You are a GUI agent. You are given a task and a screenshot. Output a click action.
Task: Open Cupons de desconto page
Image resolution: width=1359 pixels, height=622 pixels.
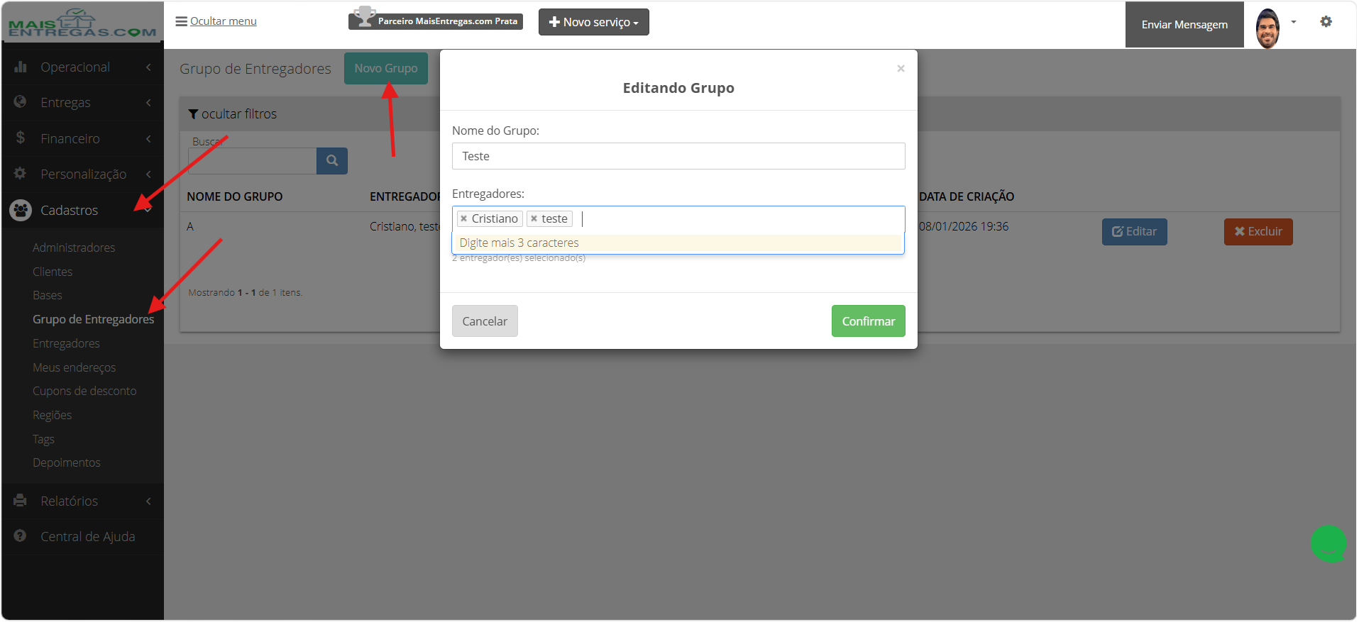[84, 391]
